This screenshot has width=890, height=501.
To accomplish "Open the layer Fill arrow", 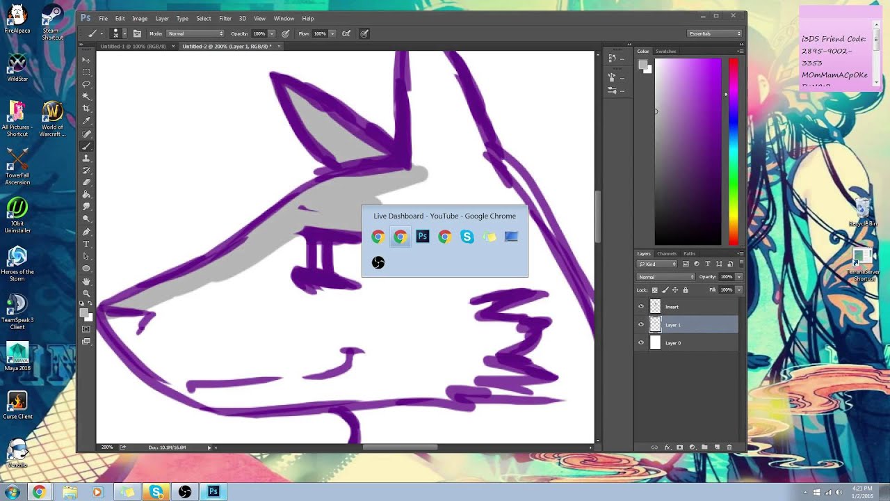I will 738,289.
